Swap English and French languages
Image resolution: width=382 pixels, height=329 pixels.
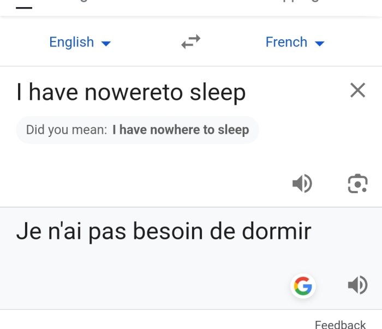point(191,41)
